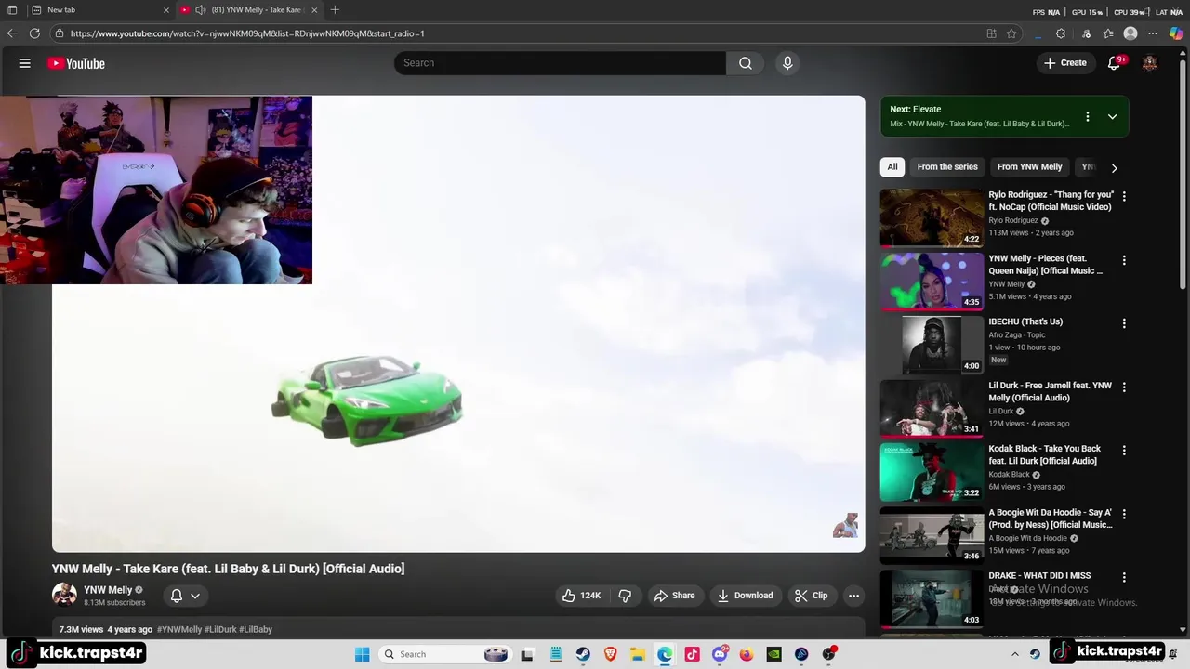Show more filter chips with arrow

tap(1114, 168)
